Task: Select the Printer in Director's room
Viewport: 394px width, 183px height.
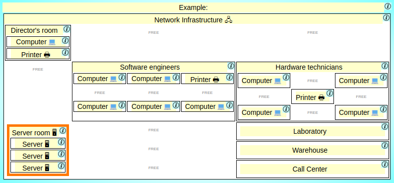Action: 37,54
